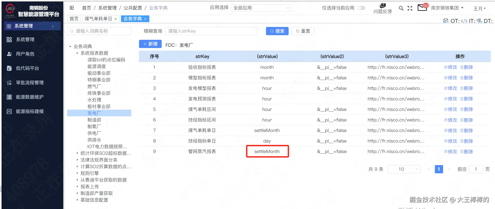Switch to the 煤气单耗单日 tab

click(98, 19)
